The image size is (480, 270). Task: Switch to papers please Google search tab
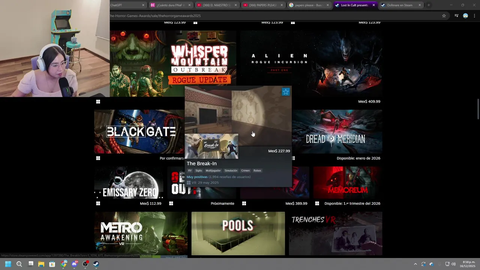coord(309,5)
